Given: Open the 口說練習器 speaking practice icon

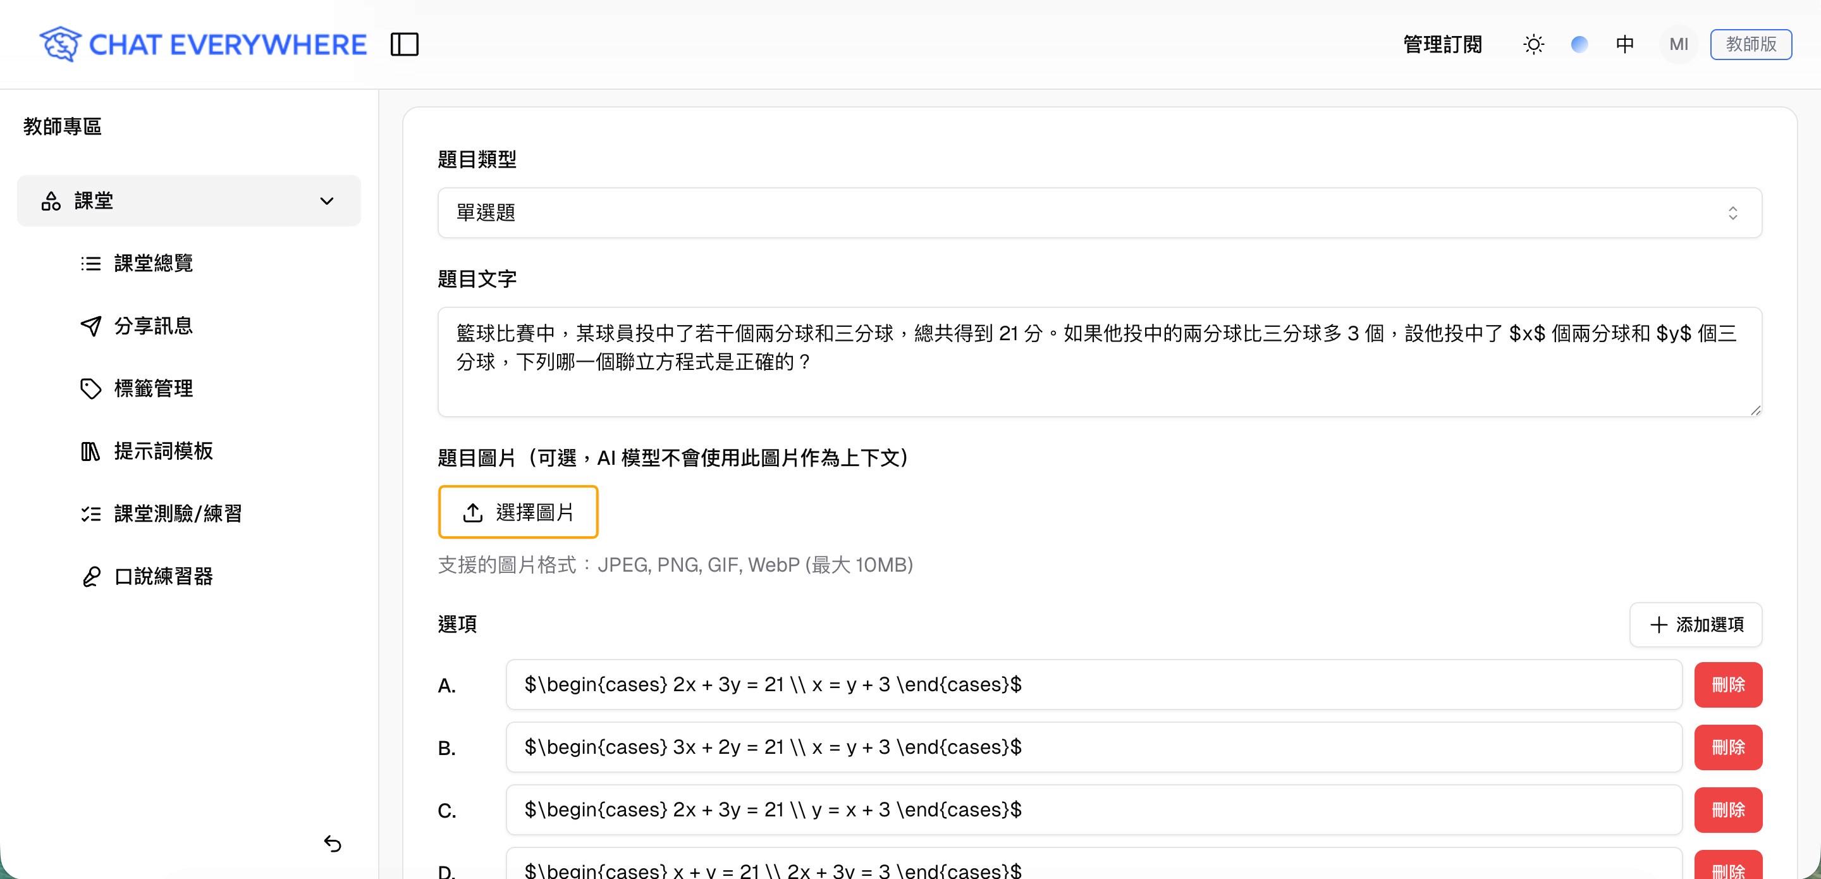Looking at the screenshot, I should click(91, 576).
